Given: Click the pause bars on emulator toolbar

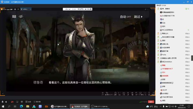Looking at the screenshot, I should (x=154, y=93).
